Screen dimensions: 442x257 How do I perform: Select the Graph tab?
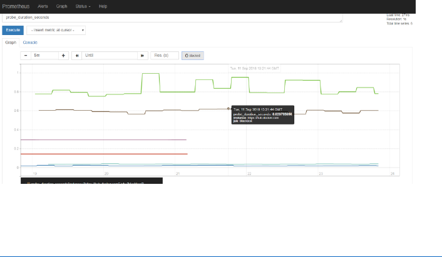click(x=11, y=43)
